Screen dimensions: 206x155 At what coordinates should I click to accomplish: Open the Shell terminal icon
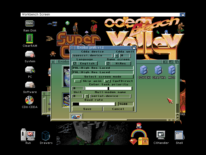tap(179, 135)
